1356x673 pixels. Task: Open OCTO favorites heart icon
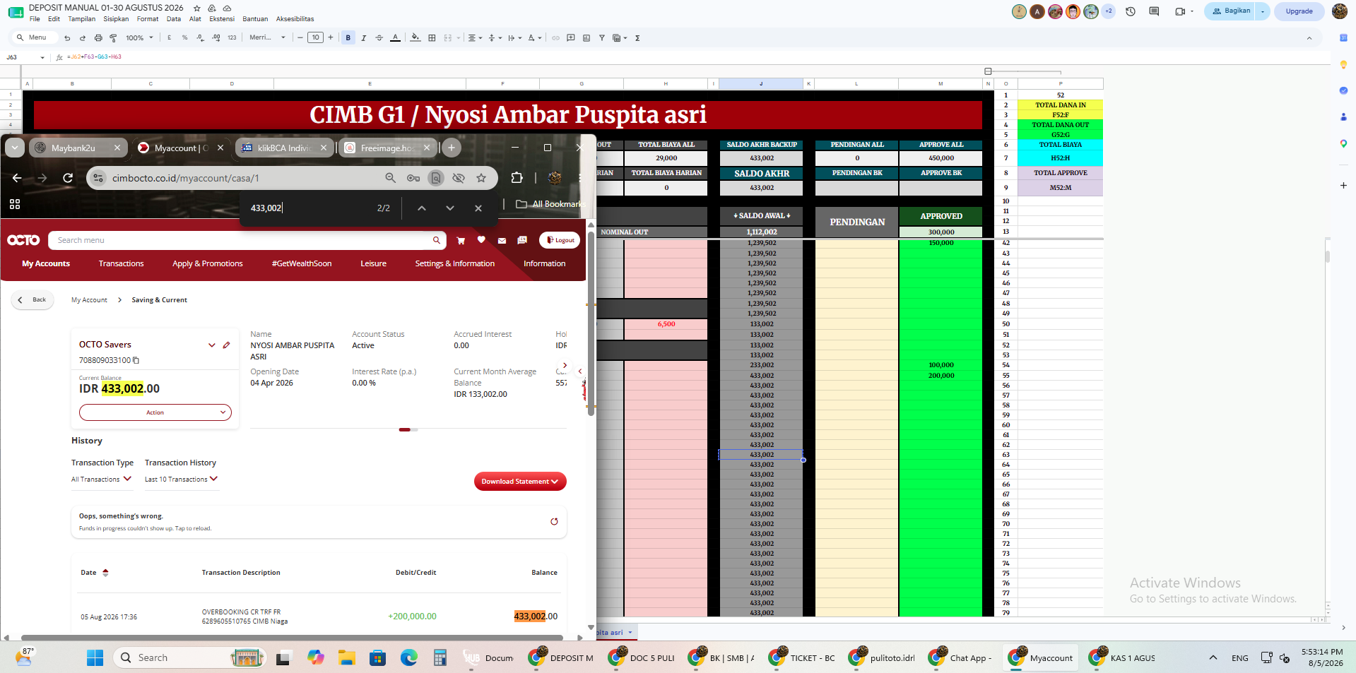point(481,240)
